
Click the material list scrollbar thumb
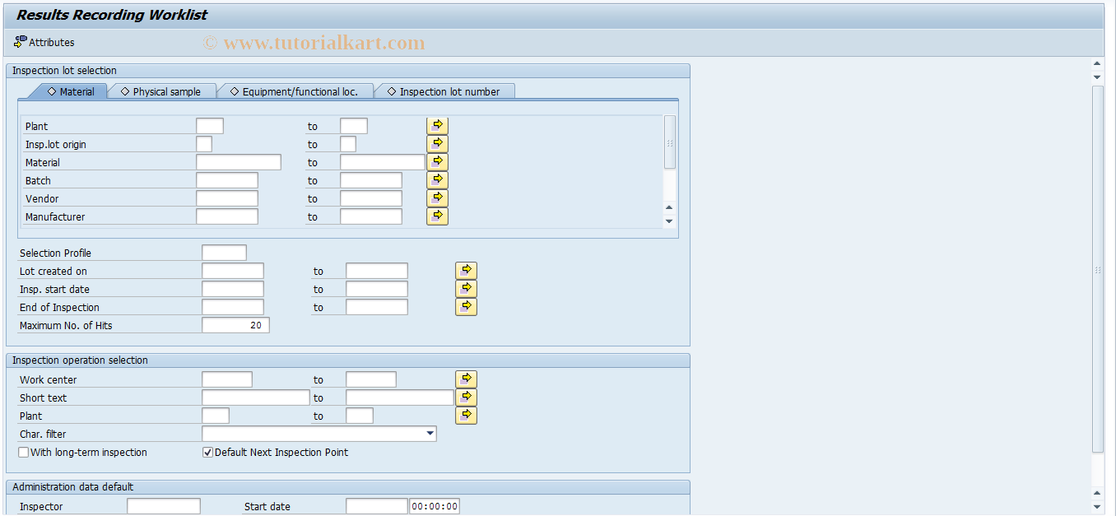670,142
